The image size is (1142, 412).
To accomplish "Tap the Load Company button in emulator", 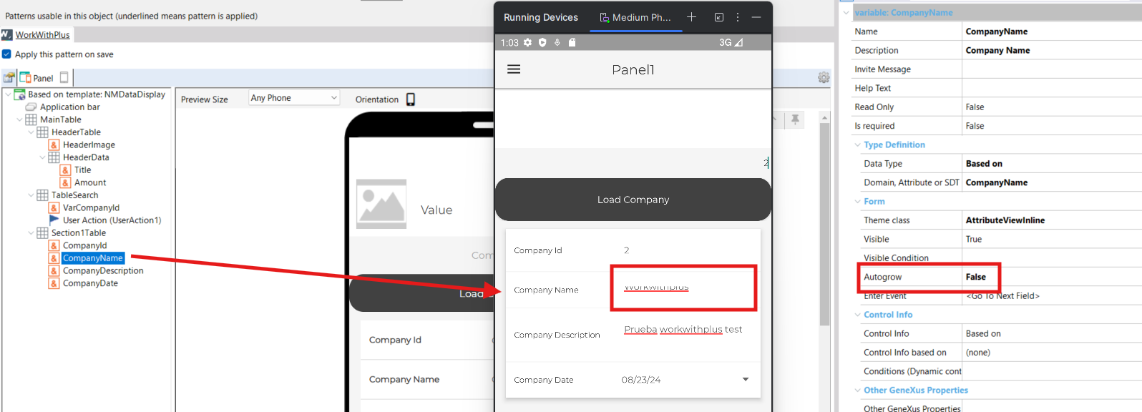I will click(633, 200).
